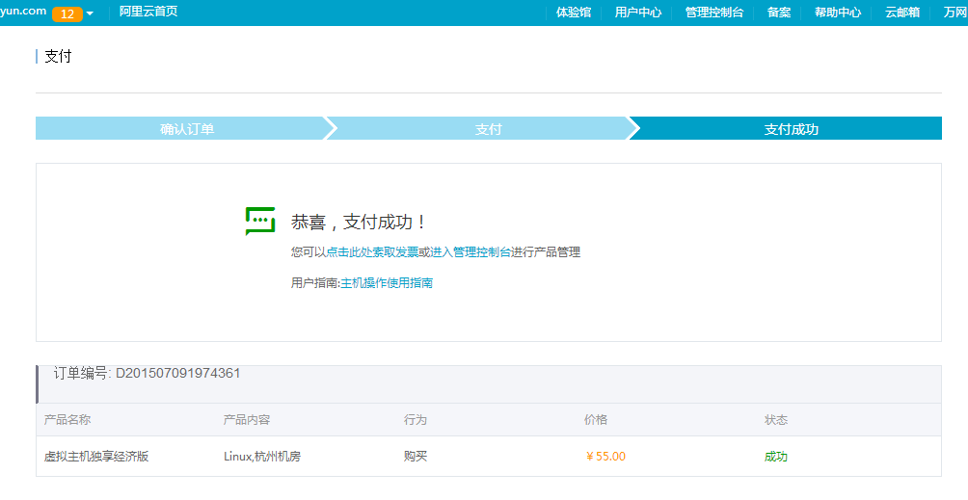Open 阿里云首页 in the top bar
Image resolution: width=968 pixels, height=500 pixels.
click(148, 12)
